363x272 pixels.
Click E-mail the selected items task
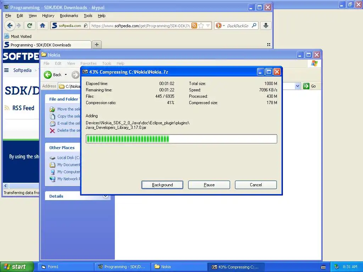pos(65,123)
